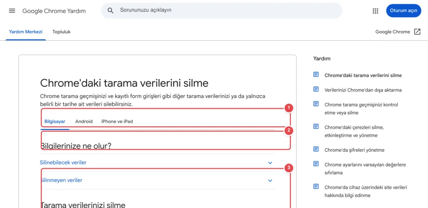Click the article icon beside Chrome tarama geçmişinizi kontrol
Image resolution: width=428 pixels, height=208 pixels.
[x=316, y=104]
